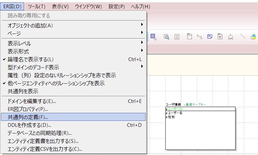Viewport: 258px width, 155px height.
Task: Select the diagonal line drawing tool
Action: [x=243, y=36]
